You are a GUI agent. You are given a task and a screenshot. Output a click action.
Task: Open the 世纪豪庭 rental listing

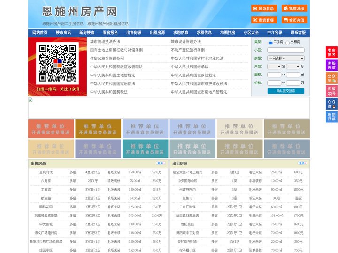pyautogui.click(x=187, y=224)
